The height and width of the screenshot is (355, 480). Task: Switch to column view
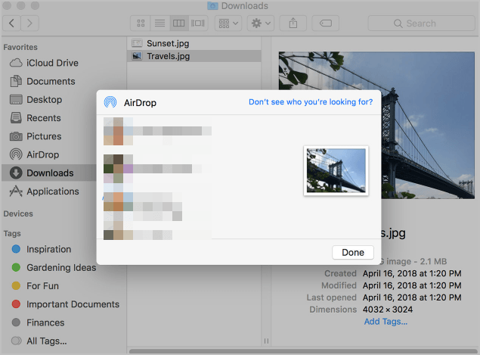pos(179,23)
